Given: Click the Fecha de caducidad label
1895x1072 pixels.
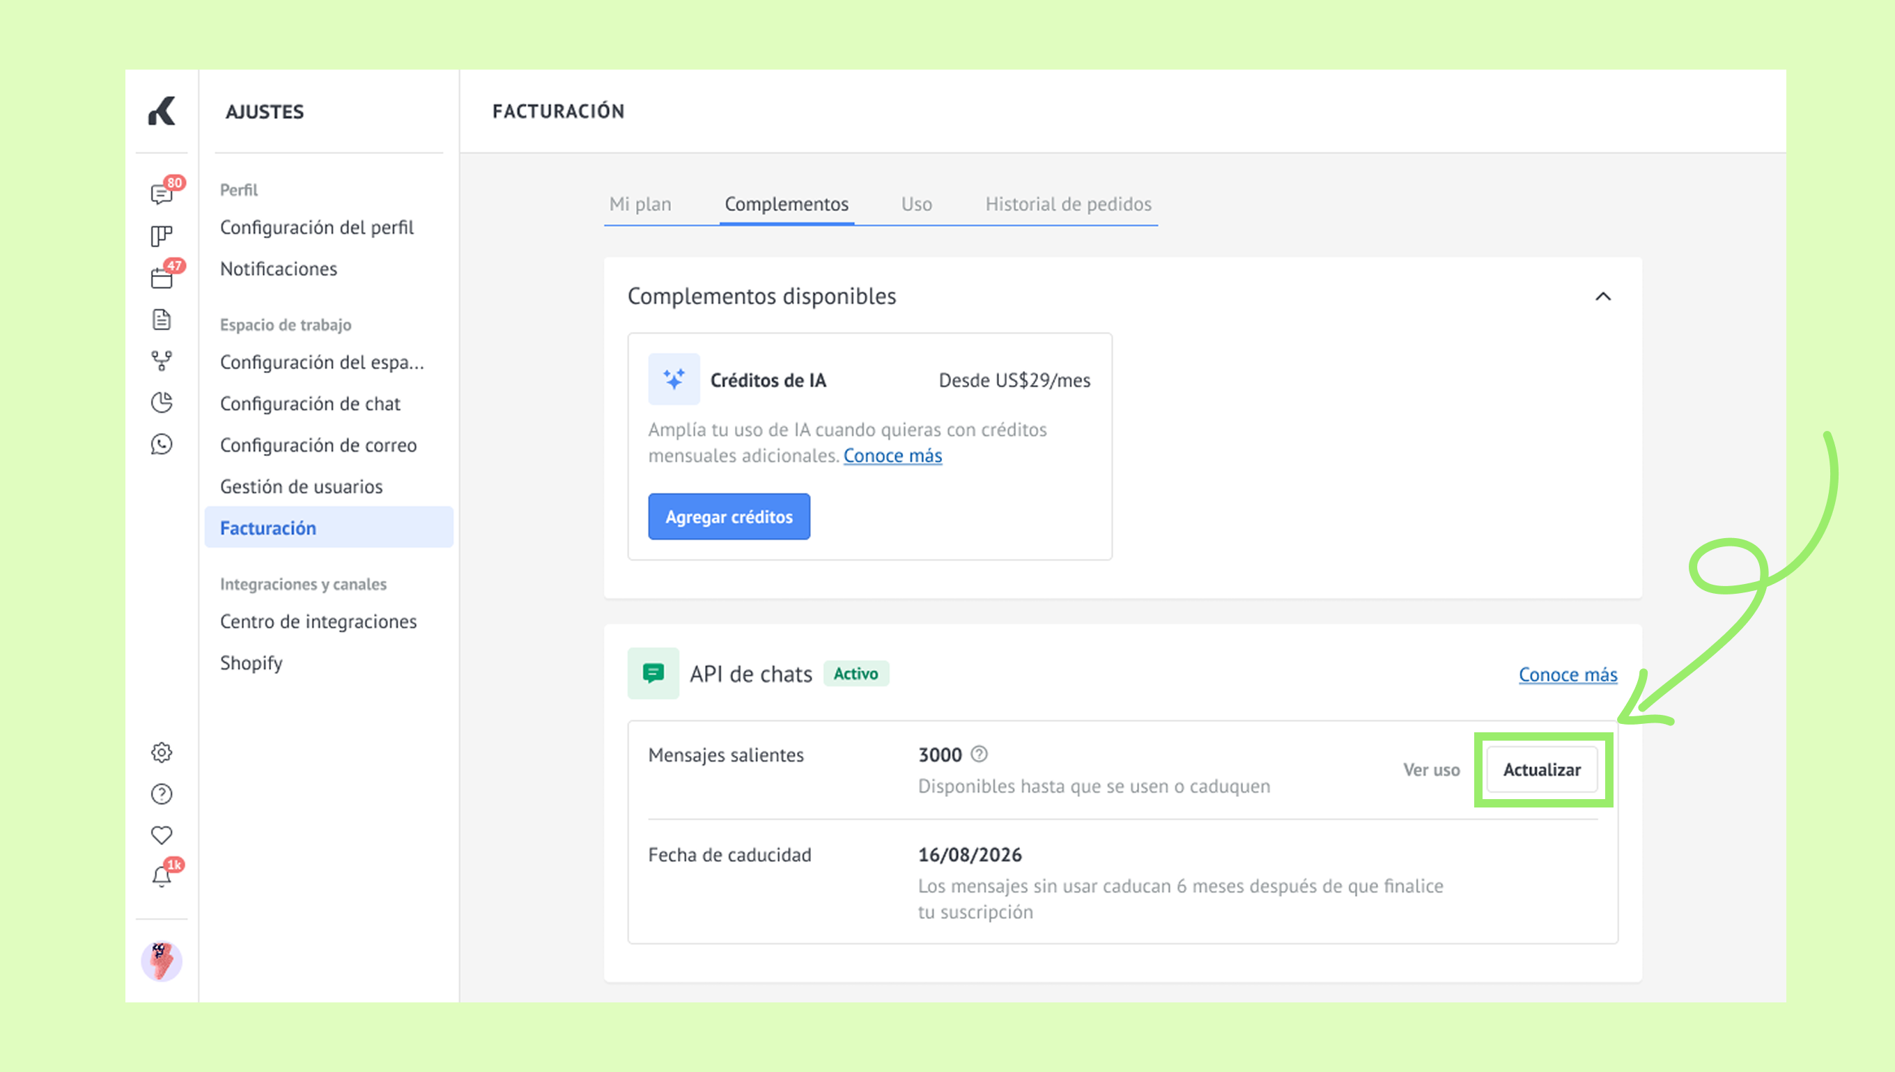Looking at the screenshot, I should coord(729,855).
